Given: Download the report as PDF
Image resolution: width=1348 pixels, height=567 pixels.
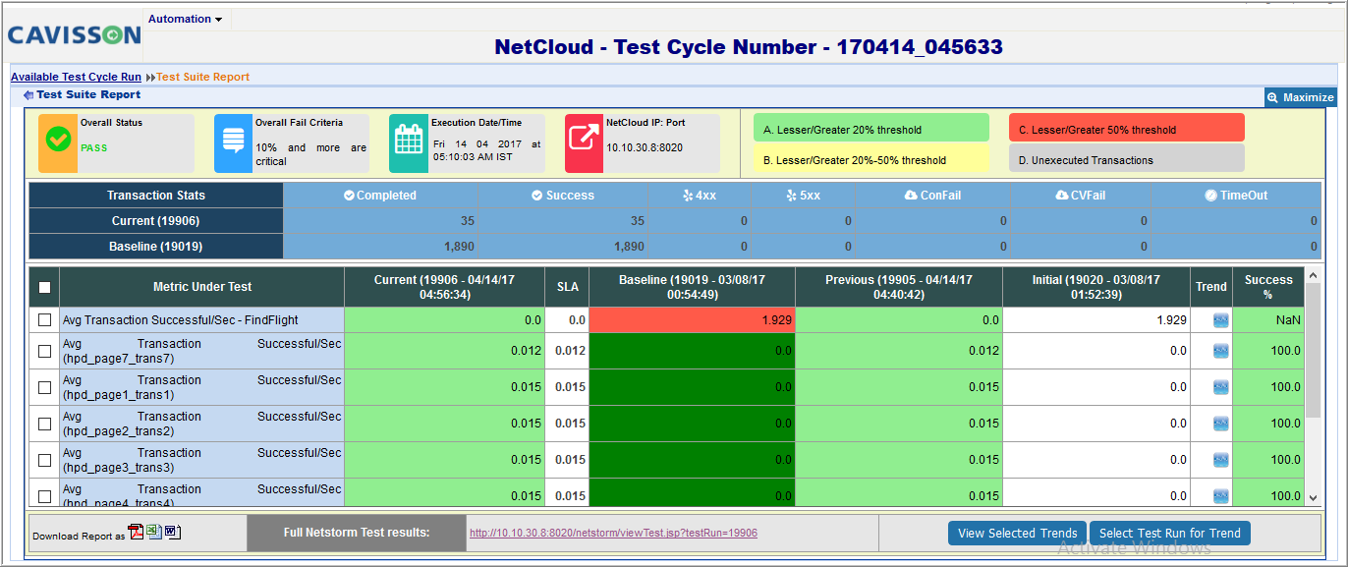Looking at the screenshot, I should pyautogui.click(x=137, y=532).
